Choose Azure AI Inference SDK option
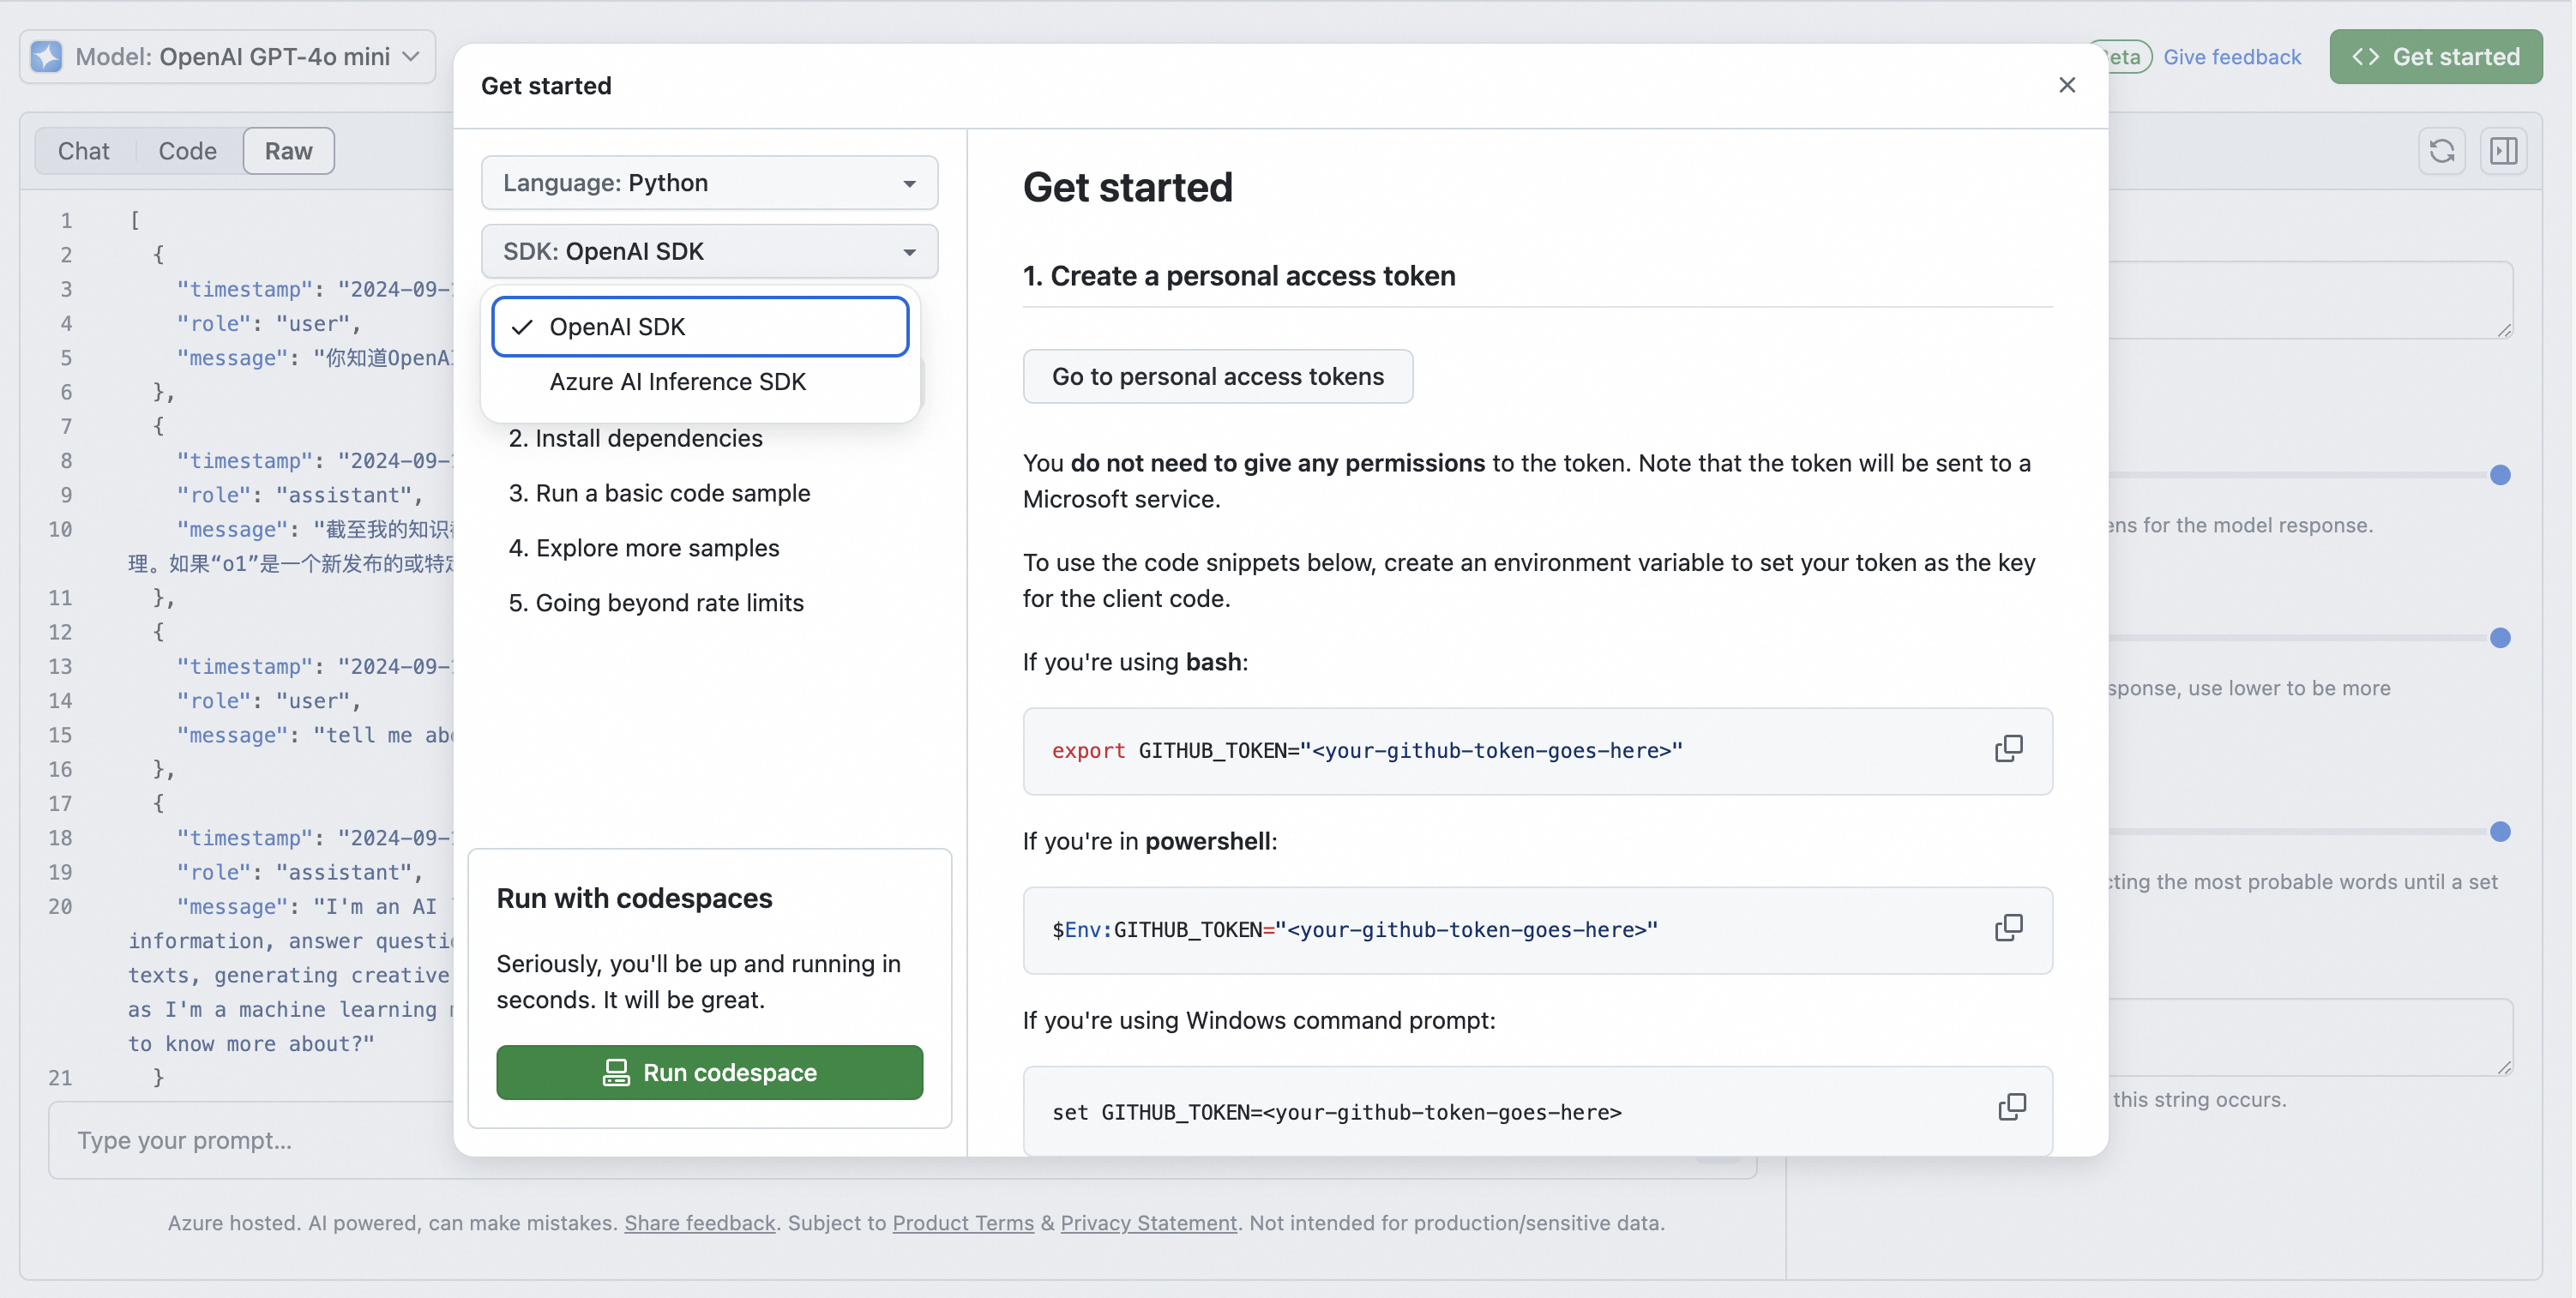2576x1298 pixels. [x=677, y=382]
